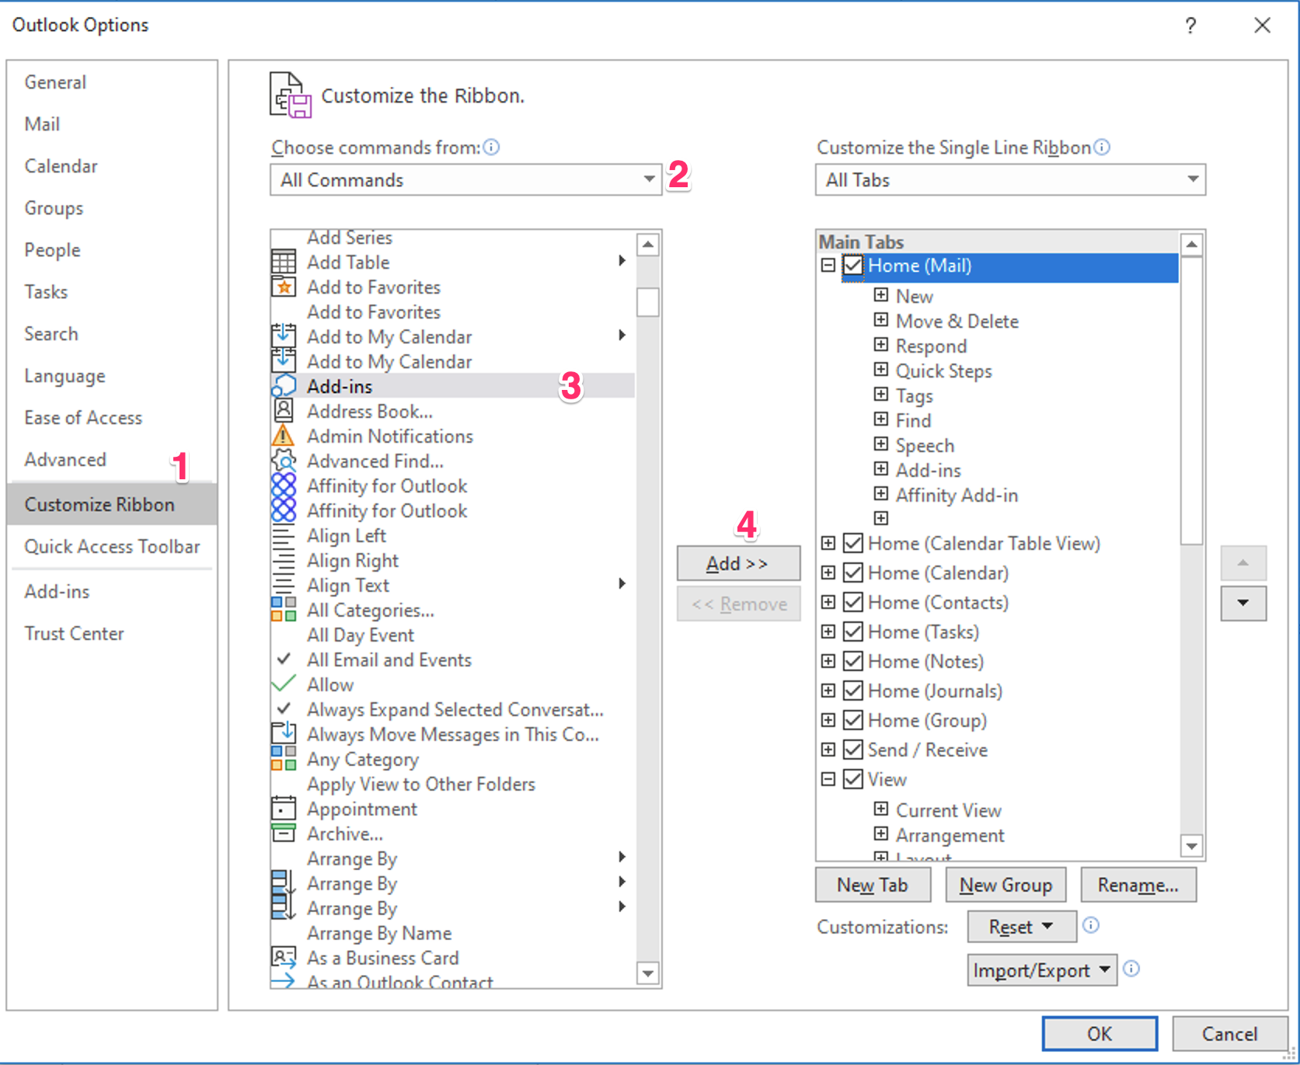Select the Add Table command icon
Screen dimensions: 1300x1065
[284, 262]
